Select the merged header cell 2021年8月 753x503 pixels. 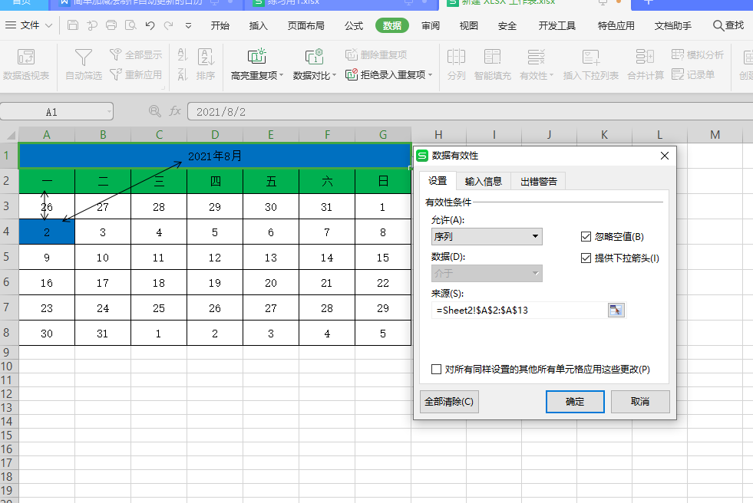(215, 156)
